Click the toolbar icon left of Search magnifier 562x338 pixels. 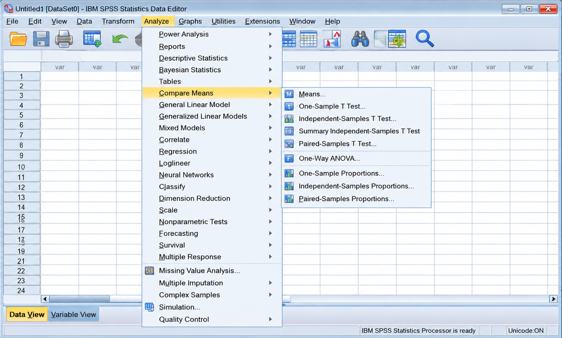(397, 39)
